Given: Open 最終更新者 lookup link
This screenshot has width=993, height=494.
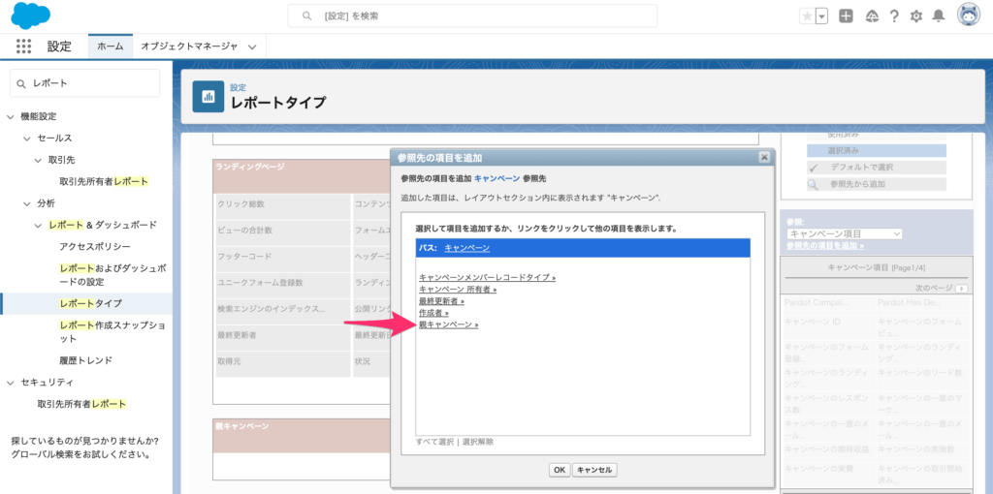Looking at the screenshot, I should pos(441,301).
